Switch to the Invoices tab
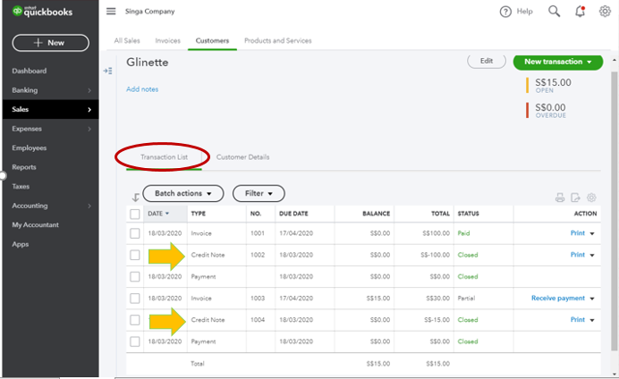The width and height of the screenshot is (619, 379). click(x=168, y=40)
